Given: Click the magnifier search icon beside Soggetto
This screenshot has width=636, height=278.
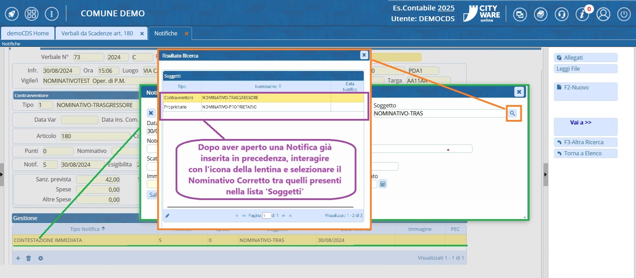Looking at the screenshot, I should click(512, 113).
